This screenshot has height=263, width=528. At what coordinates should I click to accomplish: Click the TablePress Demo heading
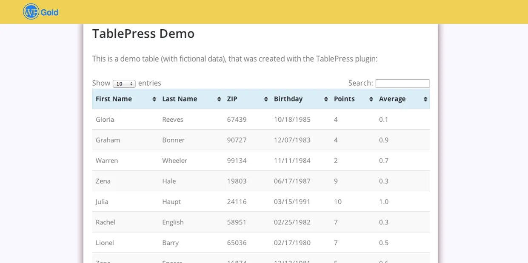click(143, 34)
